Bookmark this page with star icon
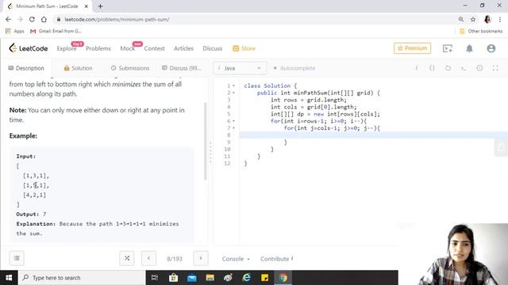 (x=473, y=19)
